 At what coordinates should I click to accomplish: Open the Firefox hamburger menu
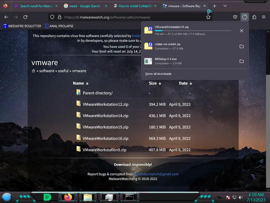click(263, 17)
